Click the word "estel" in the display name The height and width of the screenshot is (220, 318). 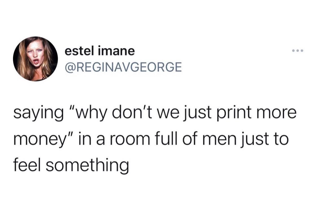tap(79, 51)
